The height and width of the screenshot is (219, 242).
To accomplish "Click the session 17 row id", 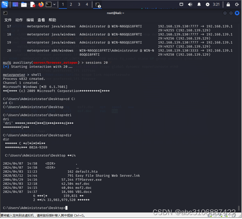I will [x=9, y=26].
